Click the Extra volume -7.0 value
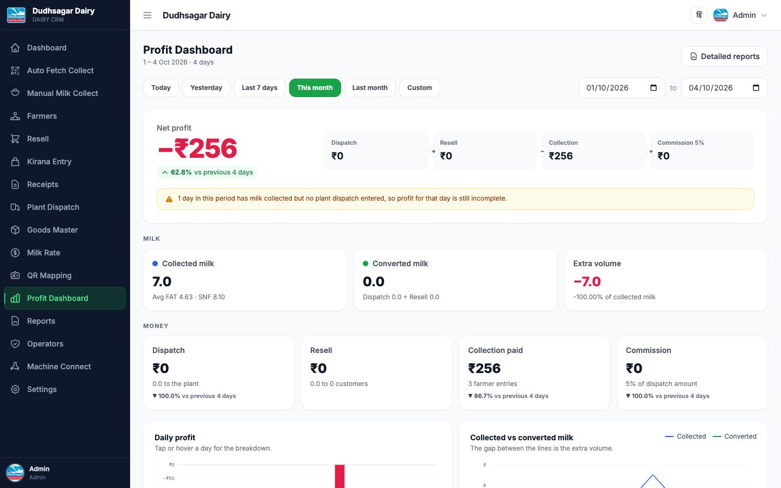This screenshot has width=781, height=488. pos(587,282)
